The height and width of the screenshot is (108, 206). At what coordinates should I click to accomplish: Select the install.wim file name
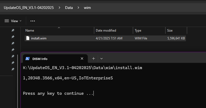tap(39, 38)
